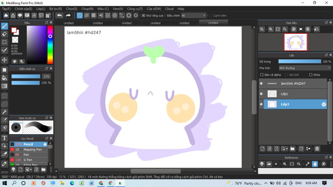The width and height of the screenshot is (333, 187).
Task: Select the Brush tool in the left toolbar
Action: tap(5, 26)
